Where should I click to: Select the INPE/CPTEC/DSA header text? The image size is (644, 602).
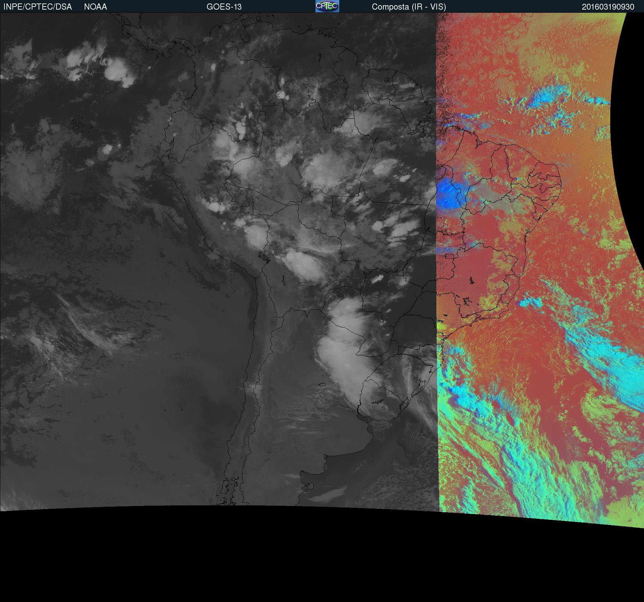coord(38,7)
